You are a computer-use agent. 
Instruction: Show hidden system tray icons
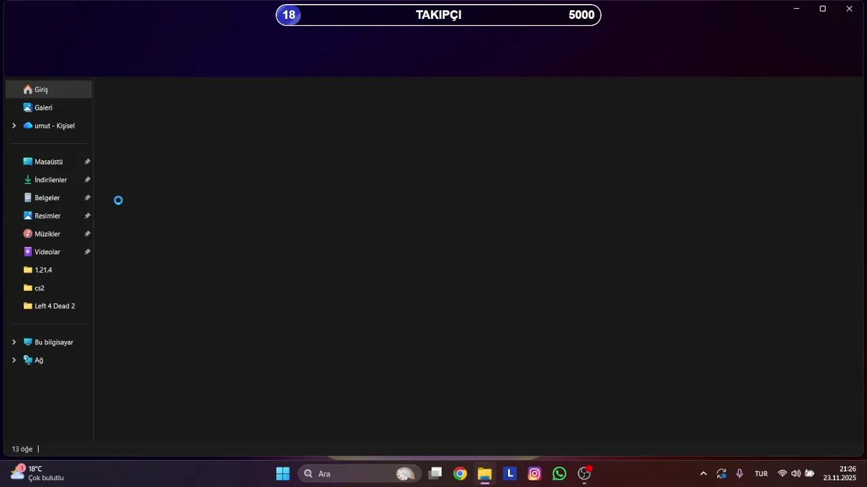point(703,473)
